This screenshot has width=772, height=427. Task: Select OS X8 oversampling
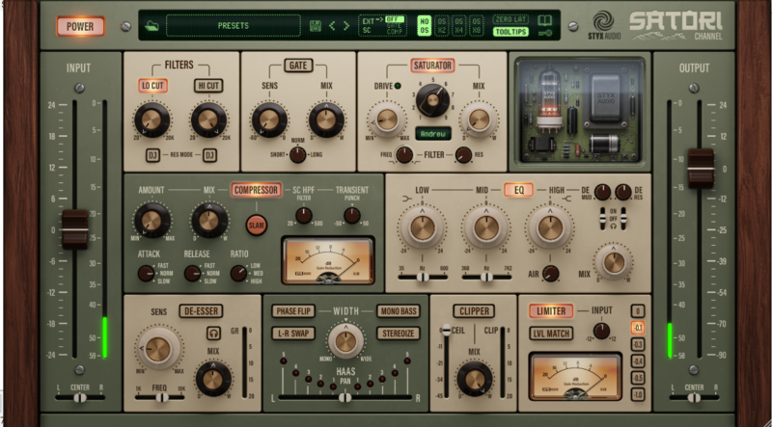476,26
